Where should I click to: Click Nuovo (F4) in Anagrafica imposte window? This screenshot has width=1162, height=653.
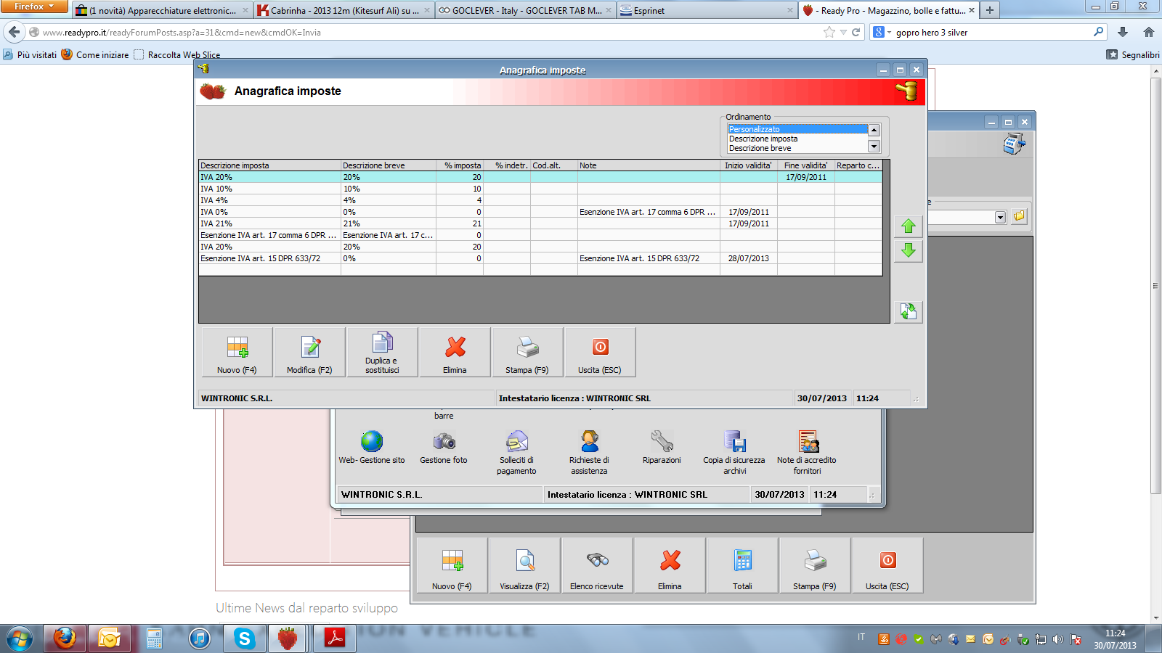[237, 352]
